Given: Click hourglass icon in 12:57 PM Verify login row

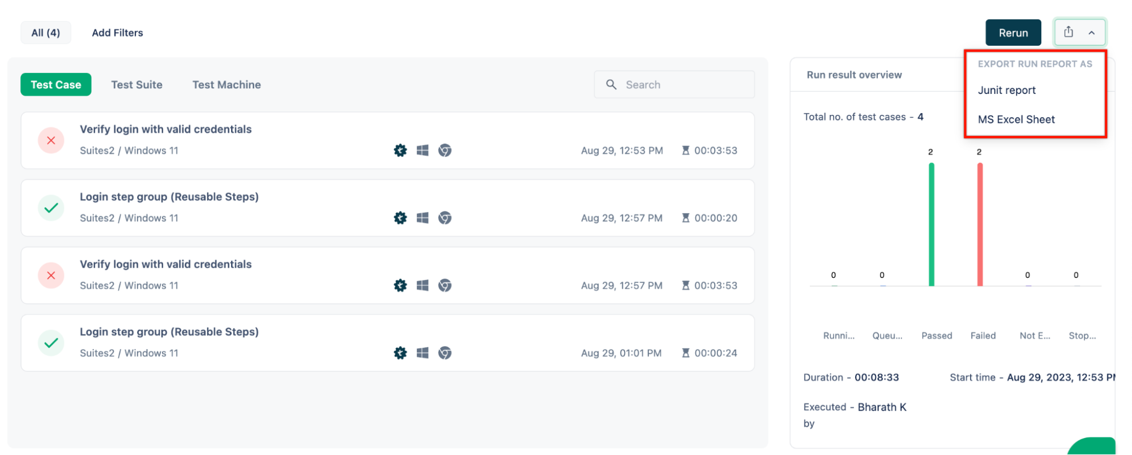Looking at the screenshot, I should click(685, 285).
